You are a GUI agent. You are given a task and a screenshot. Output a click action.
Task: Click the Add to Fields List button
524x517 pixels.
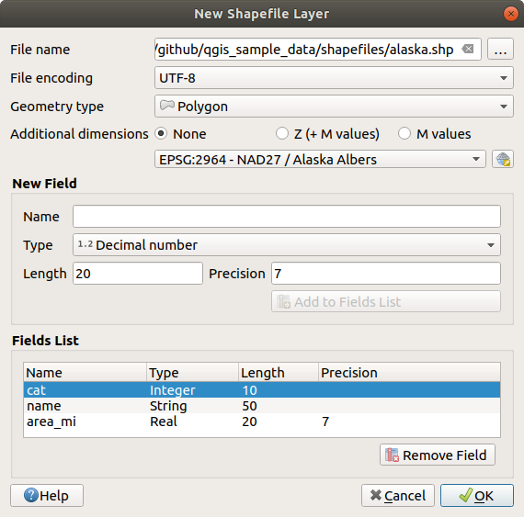click(386, 301)
